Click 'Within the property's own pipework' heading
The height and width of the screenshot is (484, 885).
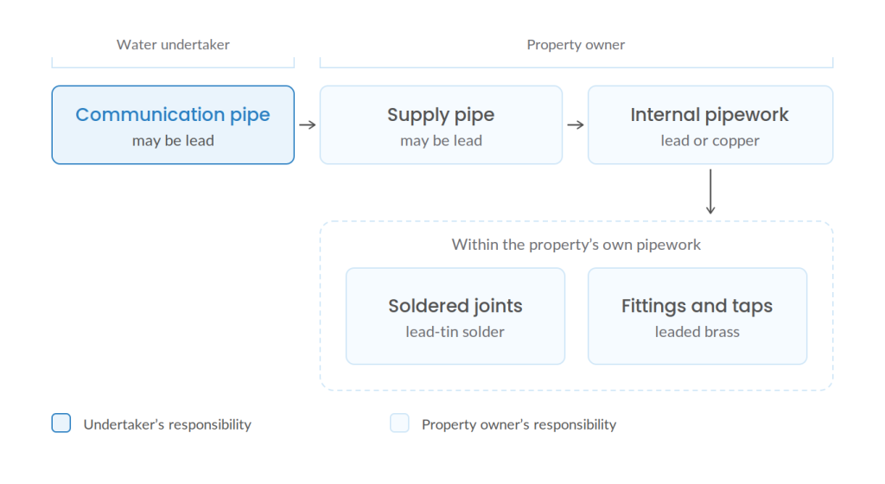point(576,245)
